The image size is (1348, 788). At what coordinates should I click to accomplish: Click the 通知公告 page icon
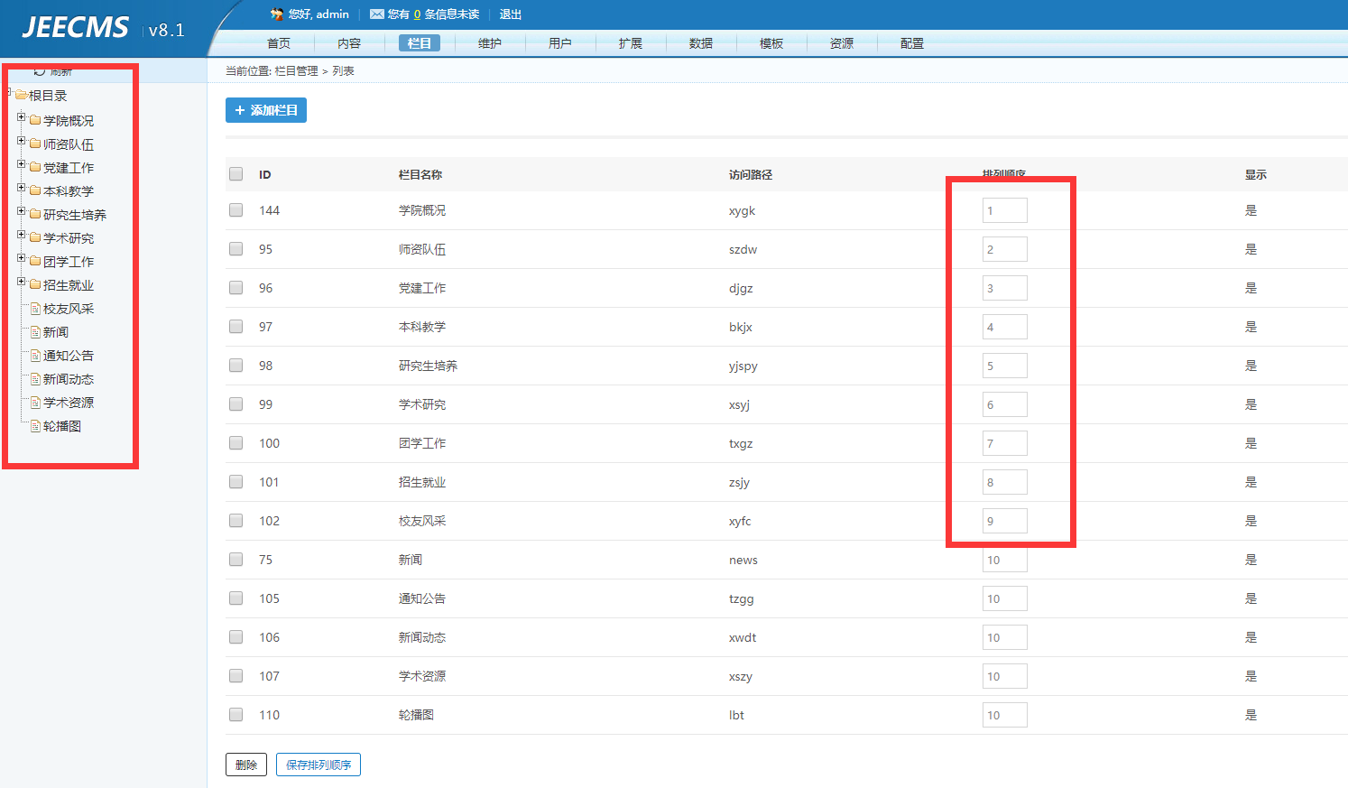tap(34, 354)
